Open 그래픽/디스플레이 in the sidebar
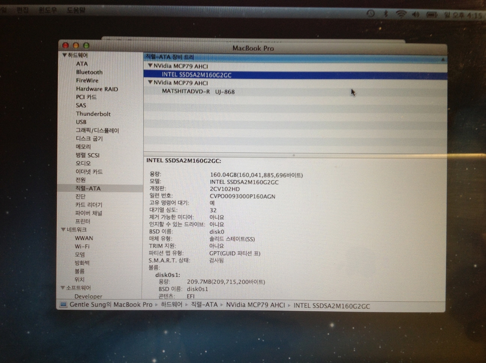 tap(97, 130)
